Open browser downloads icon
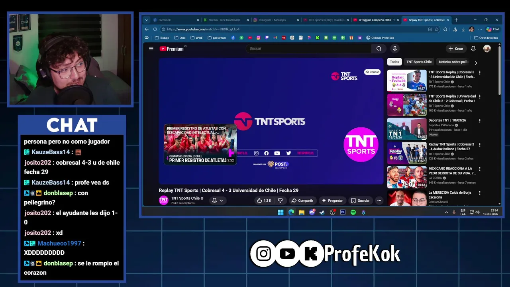This screenshot has width=510, height=287. point(463,29)
